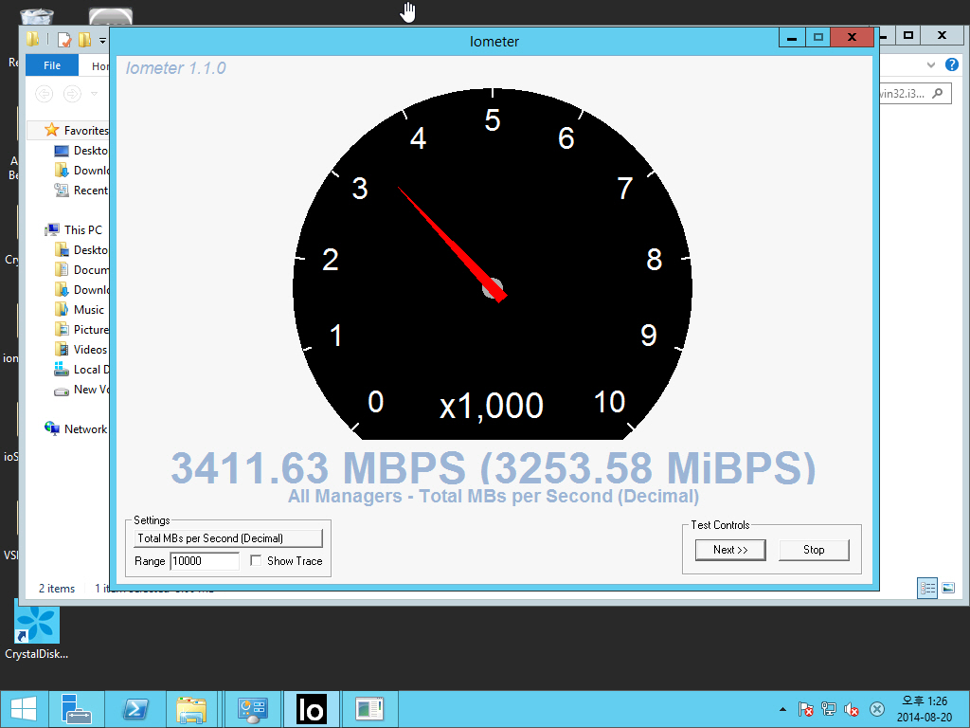The image size is (970, 728).
Task: Click the Next >> button
Action: tap(730, 550)
